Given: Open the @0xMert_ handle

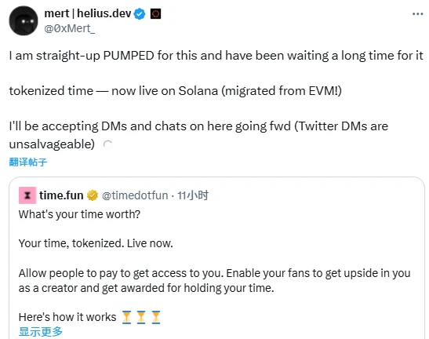Looking at the screenshot, I should tap(70, 28).
